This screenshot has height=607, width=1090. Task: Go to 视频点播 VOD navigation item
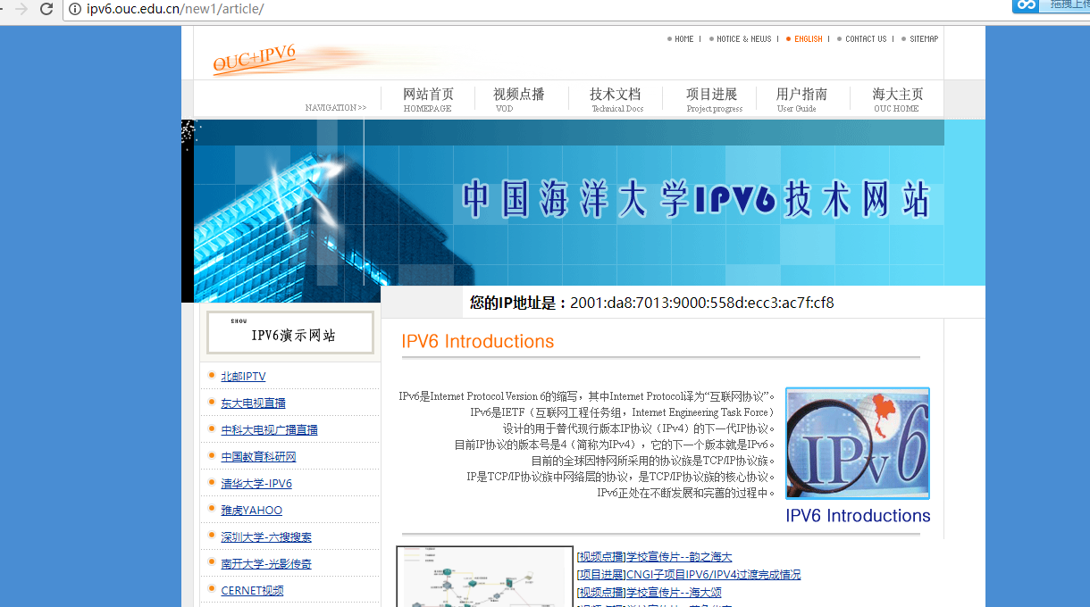click(518, 98)
